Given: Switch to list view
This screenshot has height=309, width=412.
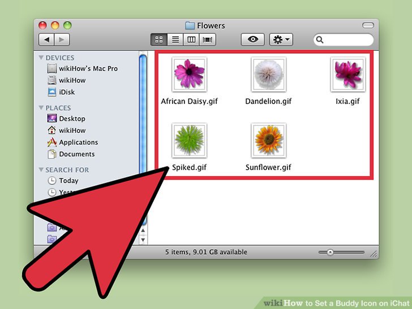Looking at the screenshot, I should [175, 40].
